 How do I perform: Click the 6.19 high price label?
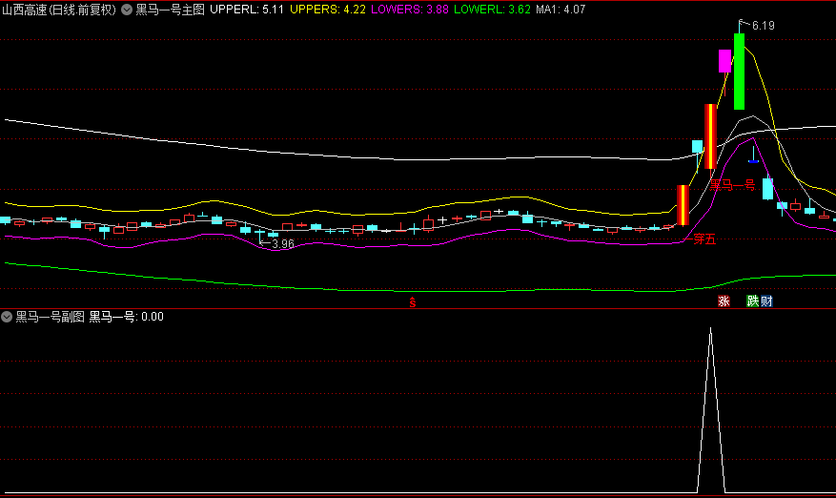click(x=763, y=26)
